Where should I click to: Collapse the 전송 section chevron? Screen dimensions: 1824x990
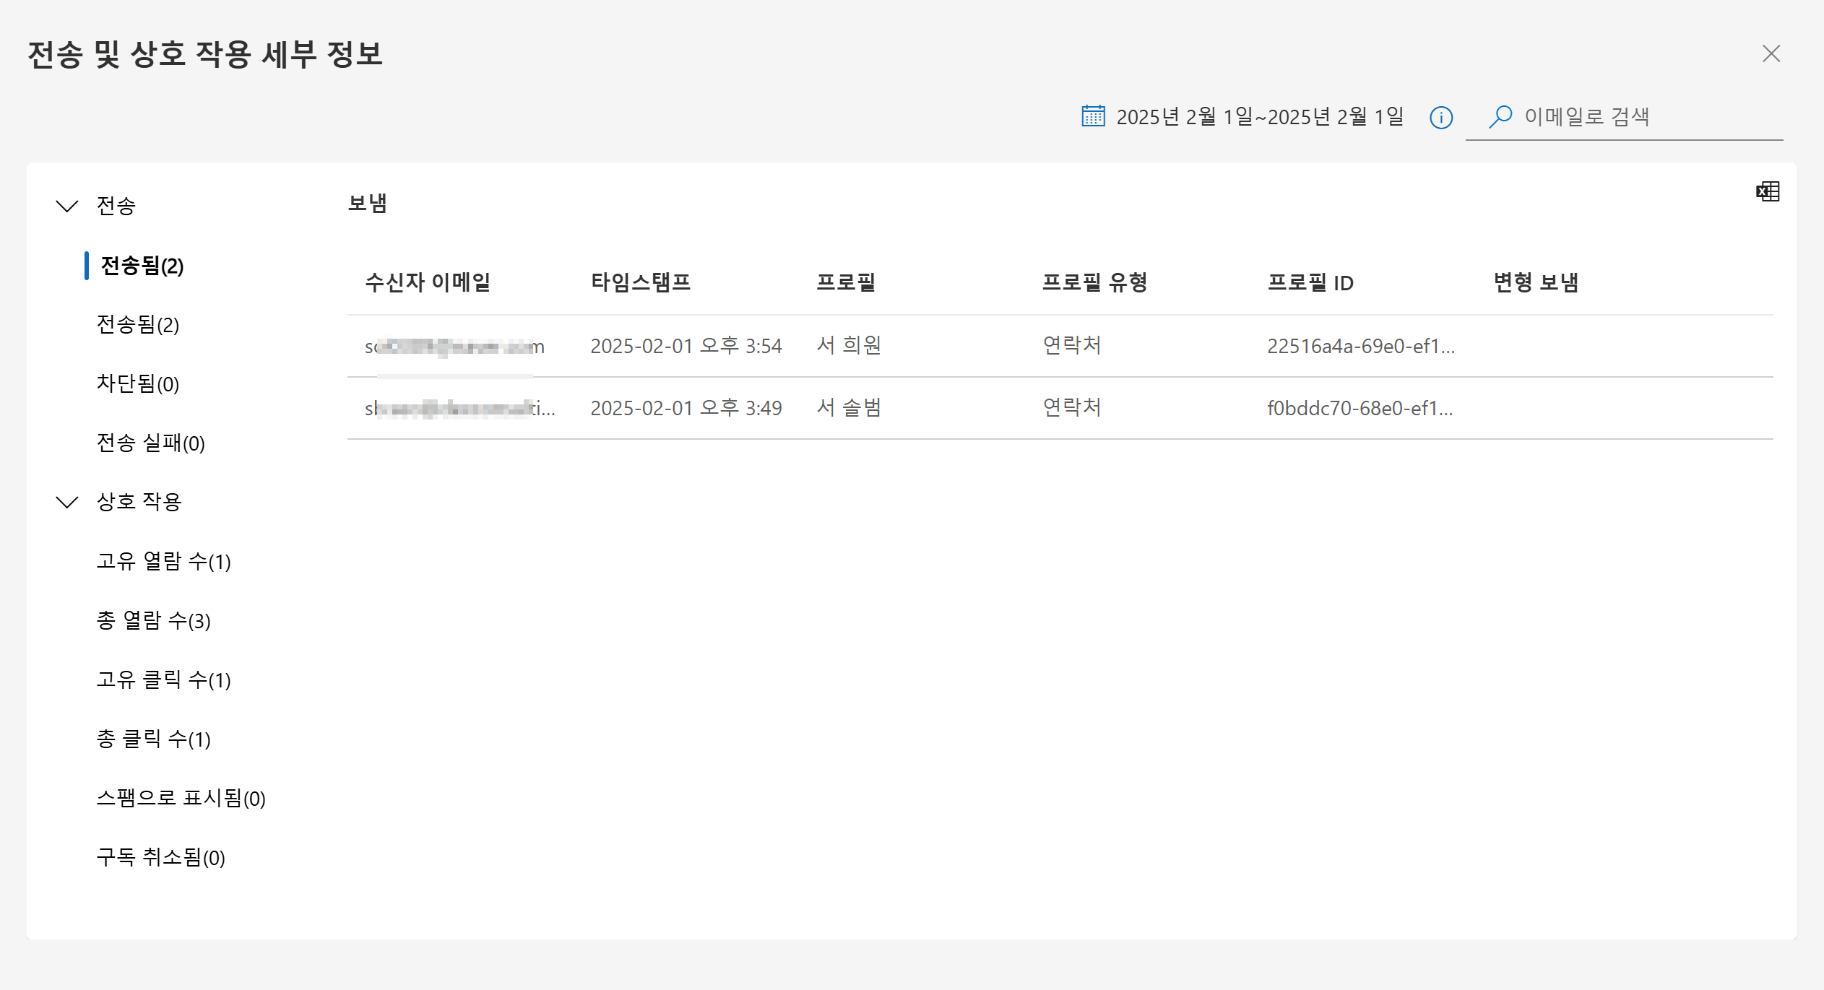(x=67, y=207)
